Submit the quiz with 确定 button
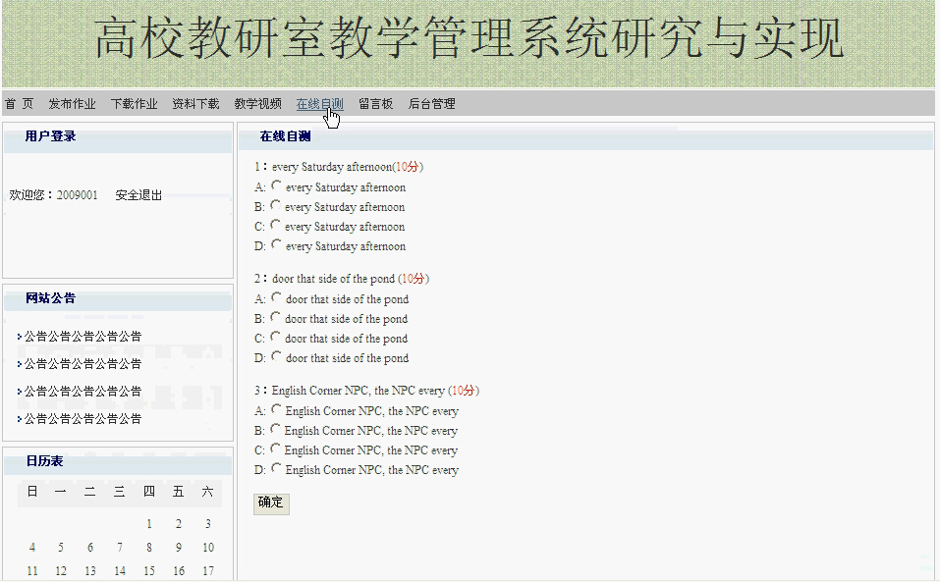The width and height of the screenshot is (940, 582). 271,503
